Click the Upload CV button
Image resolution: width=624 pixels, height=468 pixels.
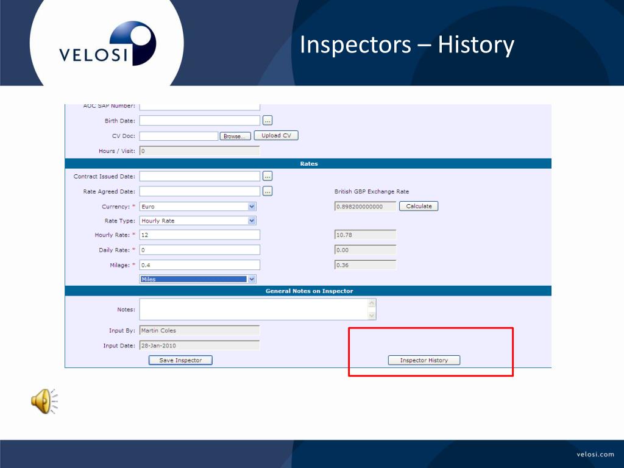tap(276, 135)
